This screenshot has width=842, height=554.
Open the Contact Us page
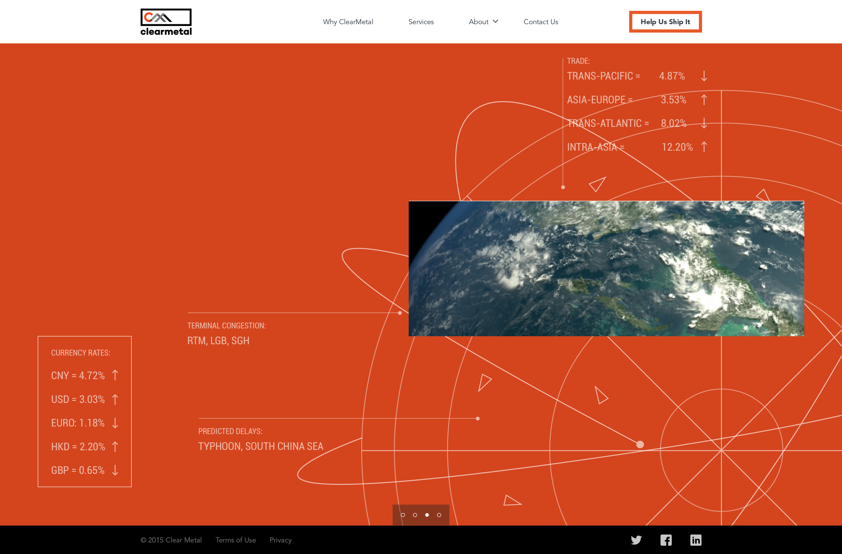pos(541,22)
